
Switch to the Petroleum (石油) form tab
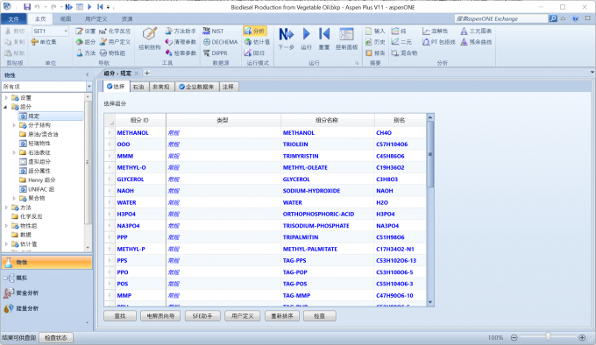pos(138,87)
